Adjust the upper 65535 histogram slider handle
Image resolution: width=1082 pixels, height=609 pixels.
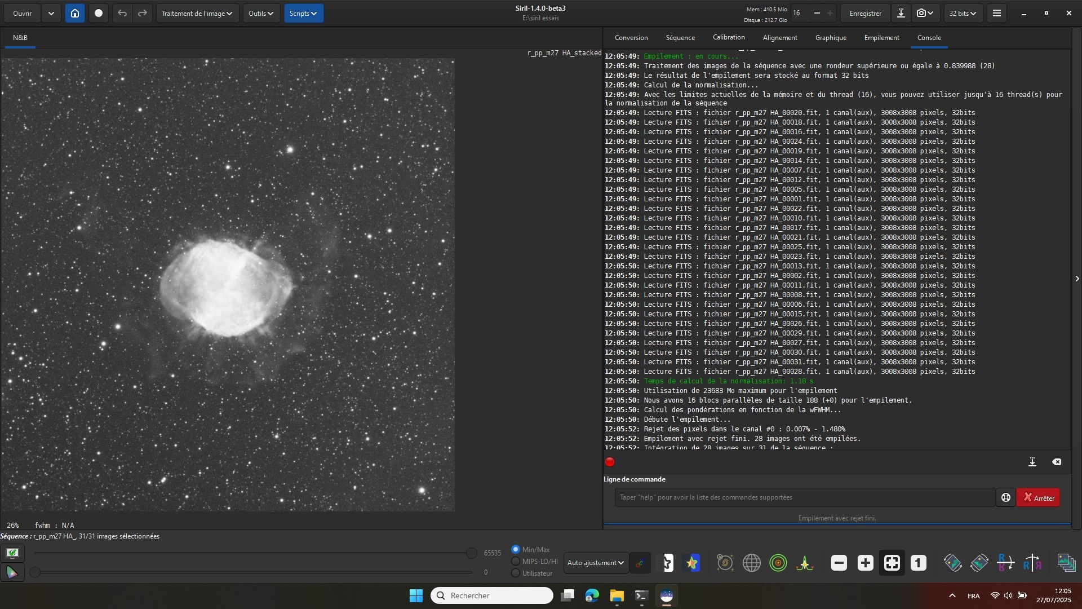coord(472,553)
